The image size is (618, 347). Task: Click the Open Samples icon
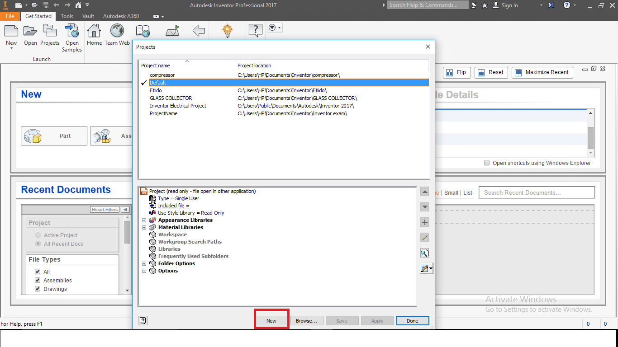pos(71,36)
